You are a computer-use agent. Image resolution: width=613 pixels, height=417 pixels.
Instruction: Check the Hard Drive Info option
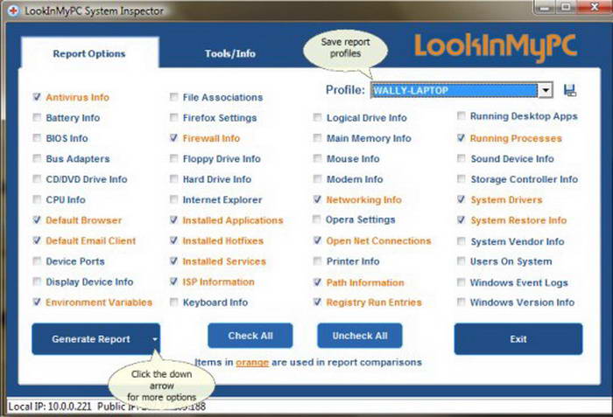173,178
